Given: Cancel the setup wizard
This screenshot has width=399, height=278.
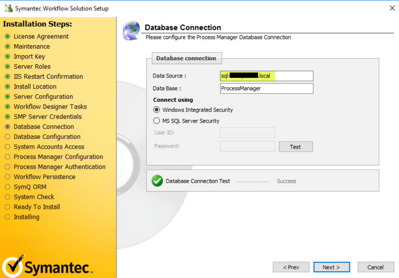Looking at the screenshot, I should click(x=376, y=267).
